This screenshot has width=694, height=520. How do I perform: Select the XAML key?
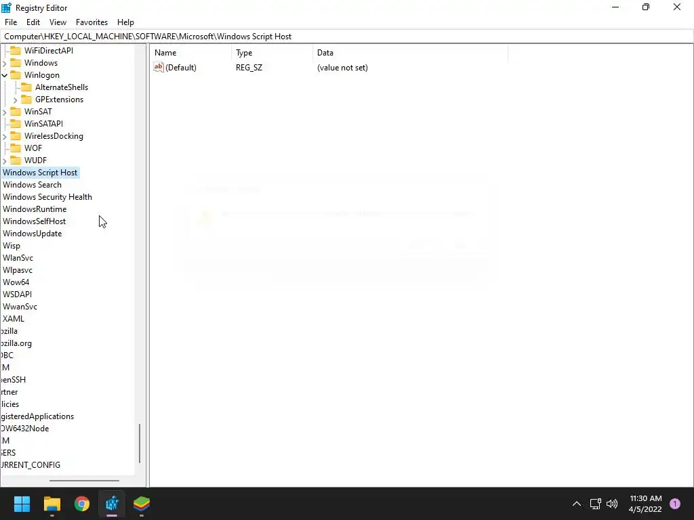(14, 319)
